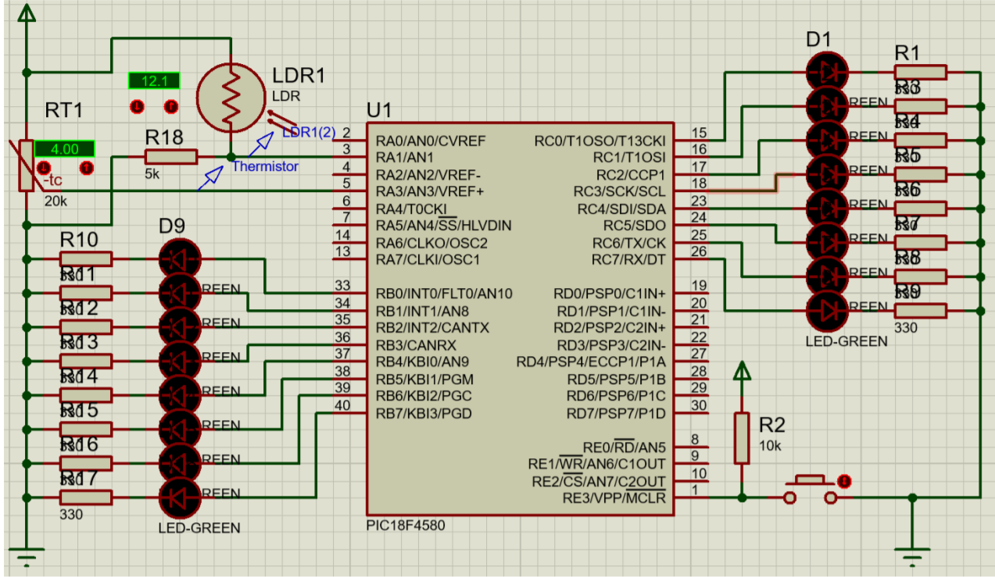Select the 10k pull-up resistor R2
This screenshot has width=995, height=577.
coord(741,437)
